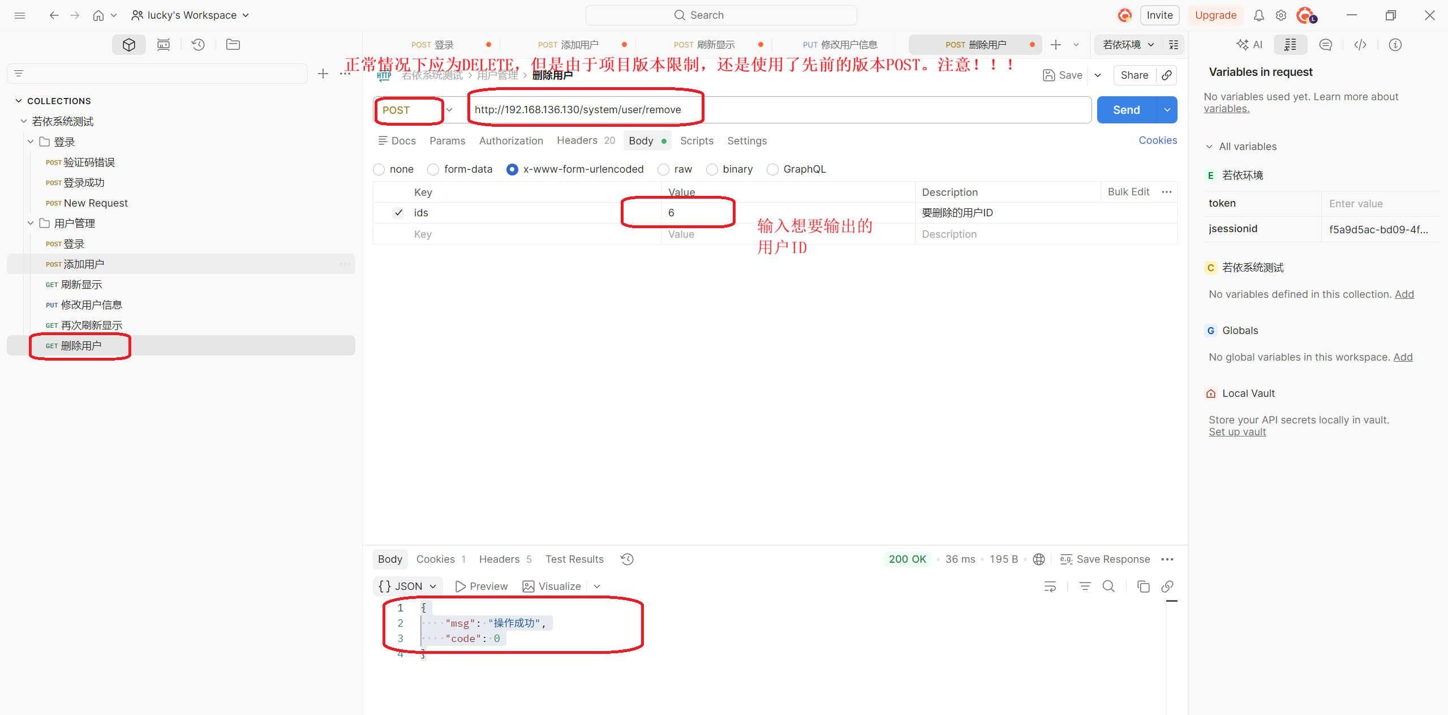Collapse the 用户管理 folder
This screenshot has height=715, width=1448.
coord(31,223)
